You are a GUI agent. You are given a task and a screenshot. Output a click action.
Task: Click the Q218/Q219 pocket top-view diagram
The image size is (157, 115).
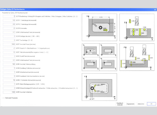(x=99, y=27)
